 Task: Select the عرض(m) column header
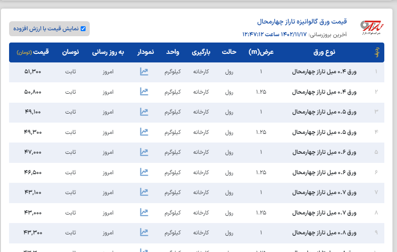pos(261,52)
